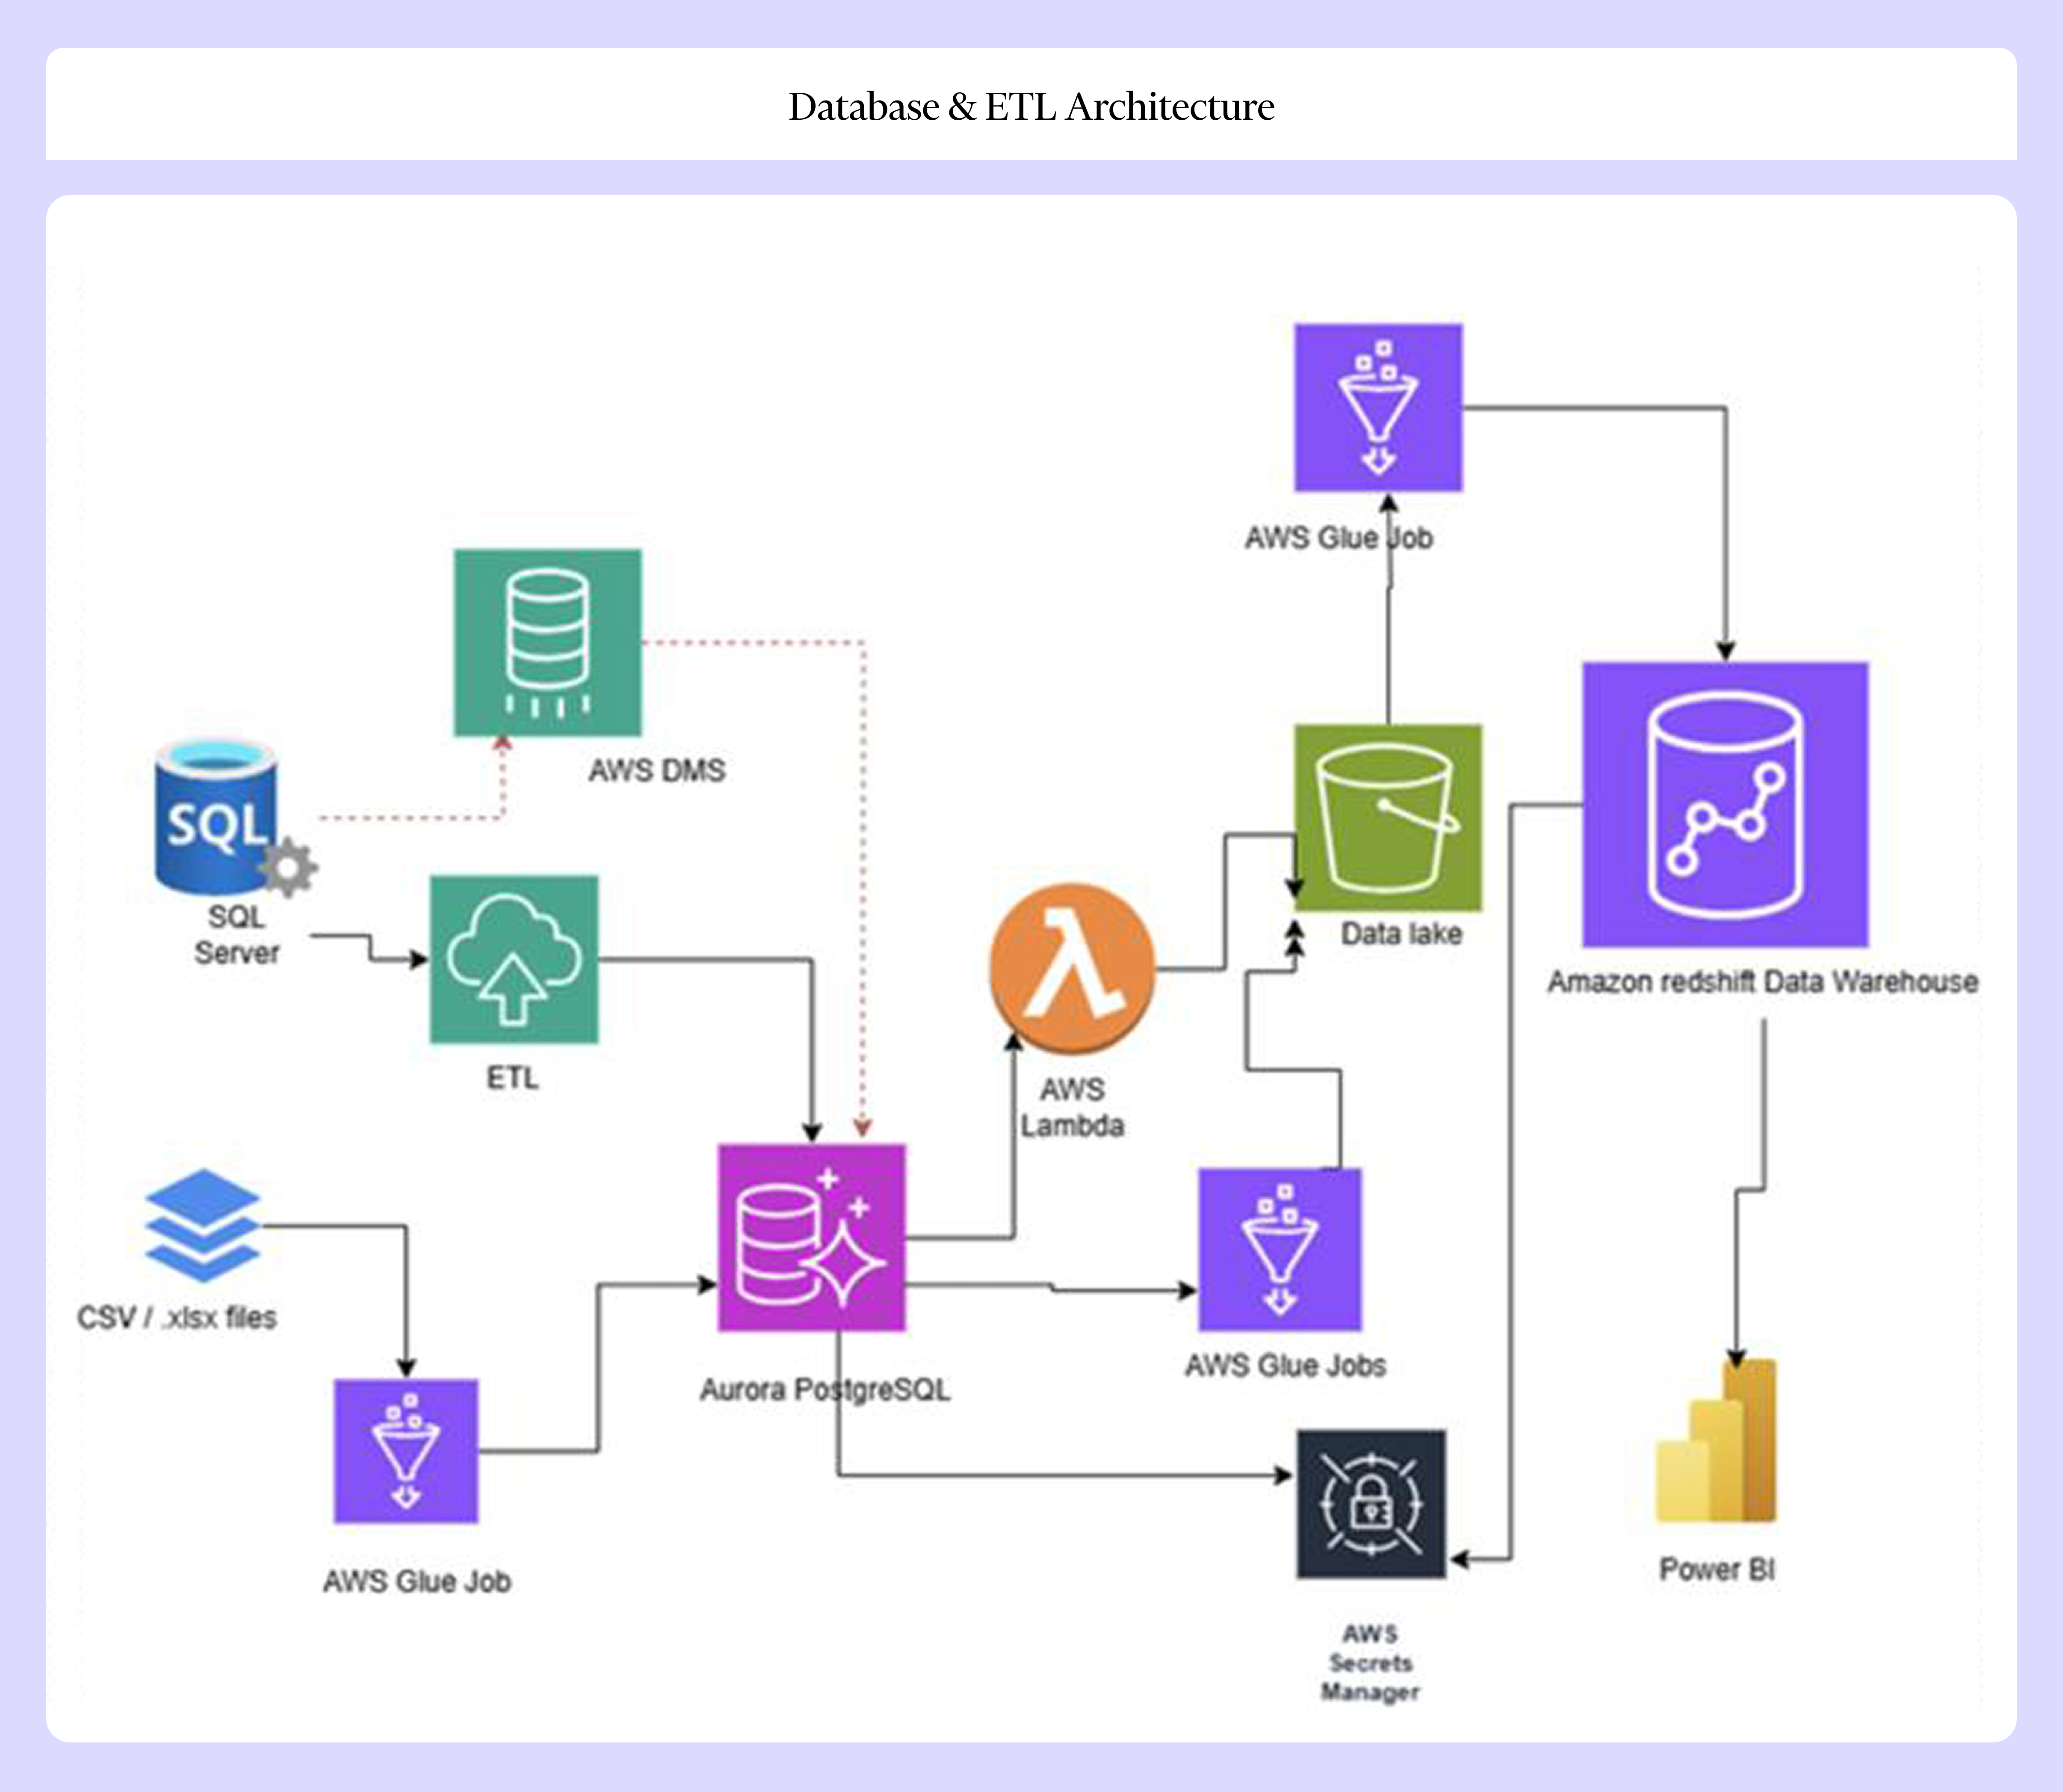Click the AWS Glue Job label under top funnel
Image resolution: width=2063 pixels, height=1792 pixels.
pyautogui.click(x=1339, y=537)
